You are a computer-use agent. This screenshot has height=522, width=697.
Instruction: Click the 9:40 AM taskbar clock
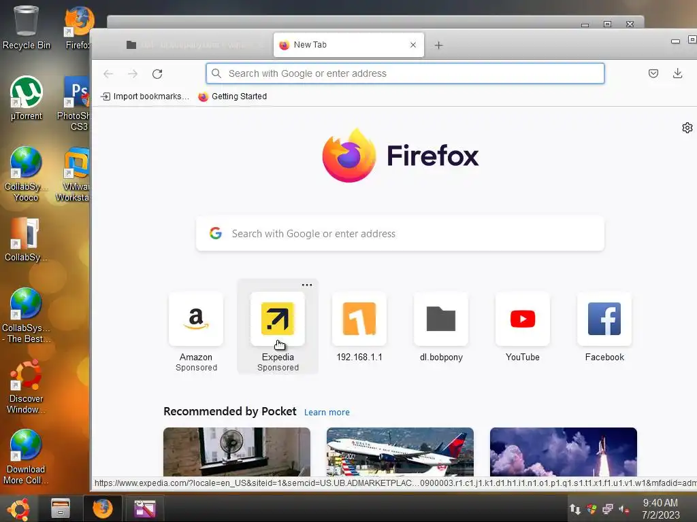click(x=660, y=508)
